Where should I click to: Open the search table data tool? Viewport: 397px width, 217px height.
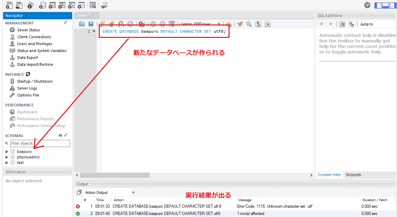(x=93, y=5)
